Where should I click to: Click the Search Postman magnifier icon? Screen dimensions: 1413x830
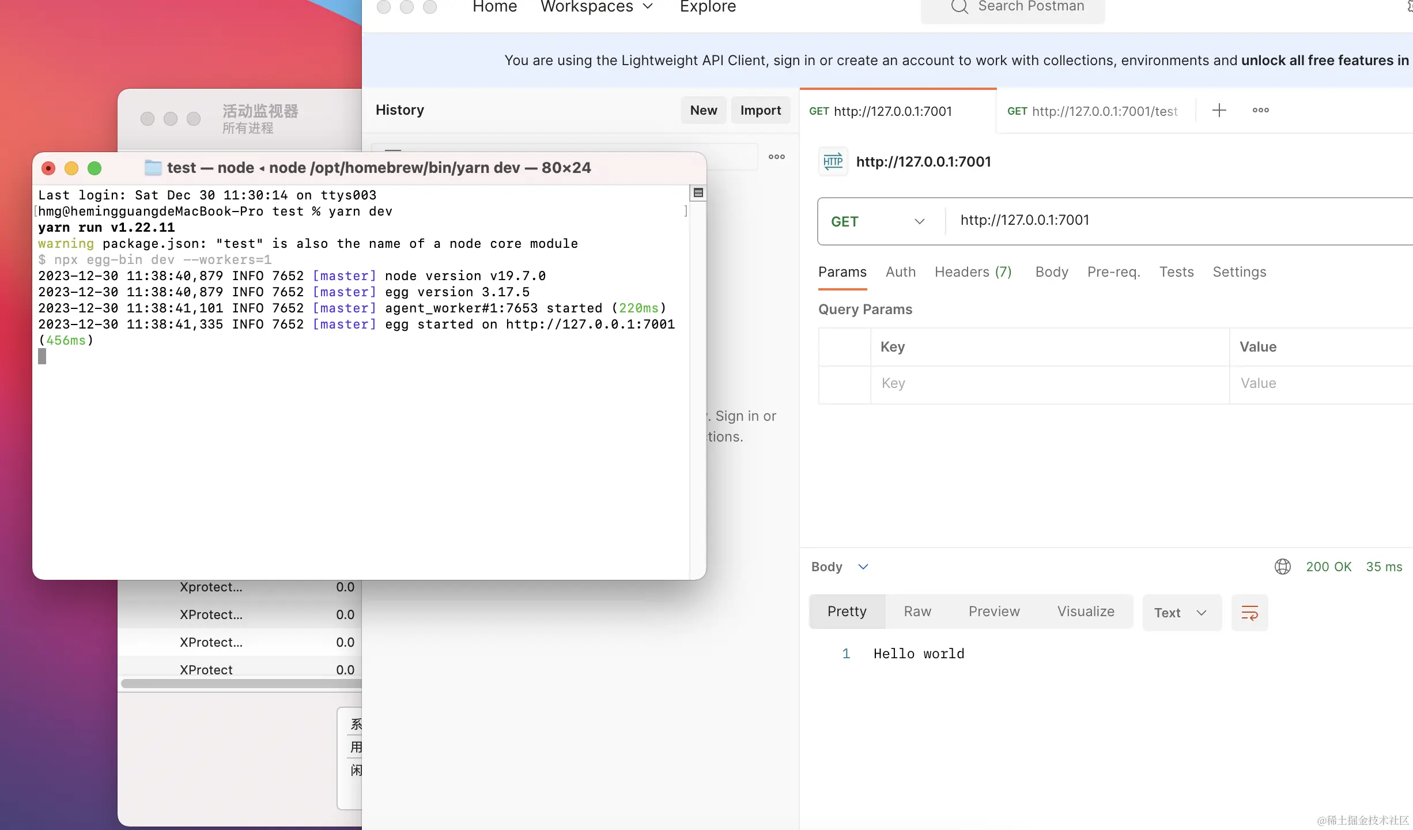[x=959, y=6]
